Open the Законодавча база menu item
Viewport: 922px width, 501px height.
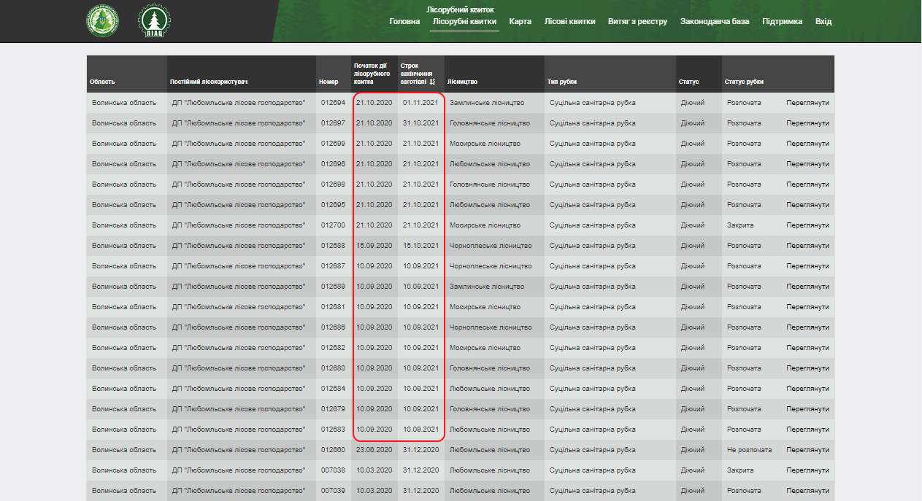tap(715, 21)
